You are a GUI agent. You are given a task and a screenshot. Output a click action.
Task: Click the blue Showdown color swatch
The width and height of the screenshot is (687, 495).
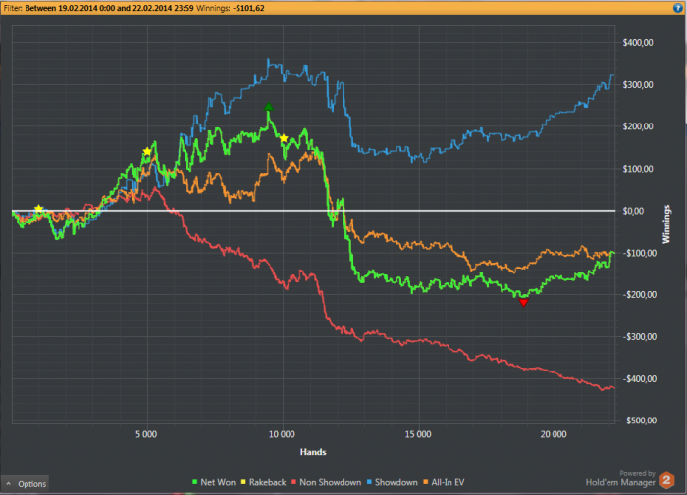369,482
